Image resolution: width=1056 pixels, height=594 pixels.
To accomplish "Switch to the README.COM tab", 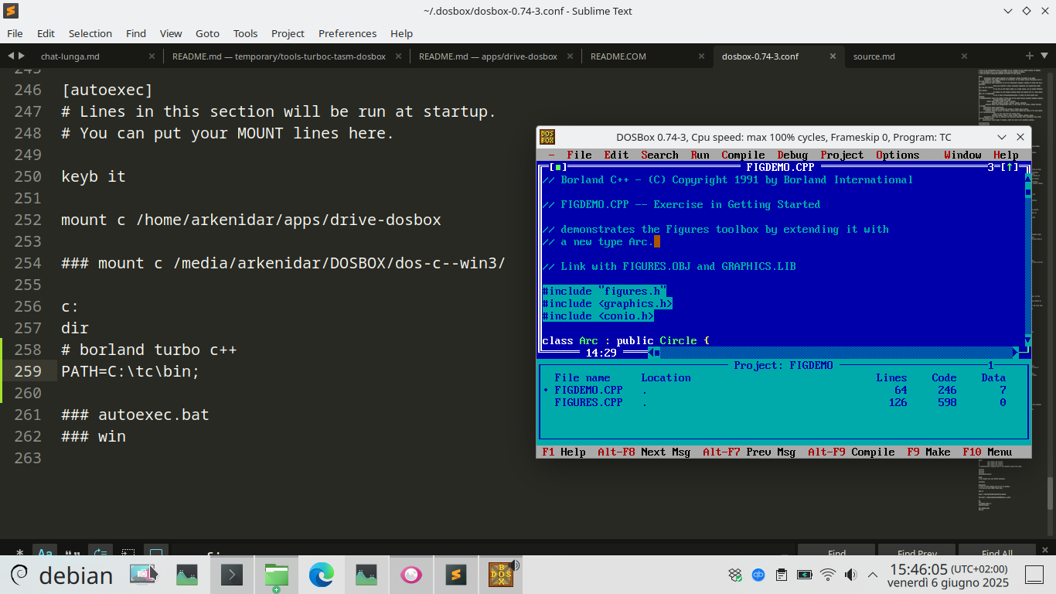I will point(618,56).
